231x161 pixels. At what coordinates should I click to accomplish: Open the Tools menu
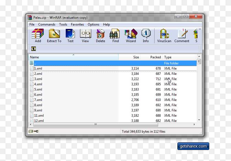(63, 24)
